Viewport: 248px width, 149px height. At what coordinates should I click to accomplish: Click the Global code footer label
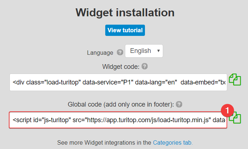click(x=121, y=104)
